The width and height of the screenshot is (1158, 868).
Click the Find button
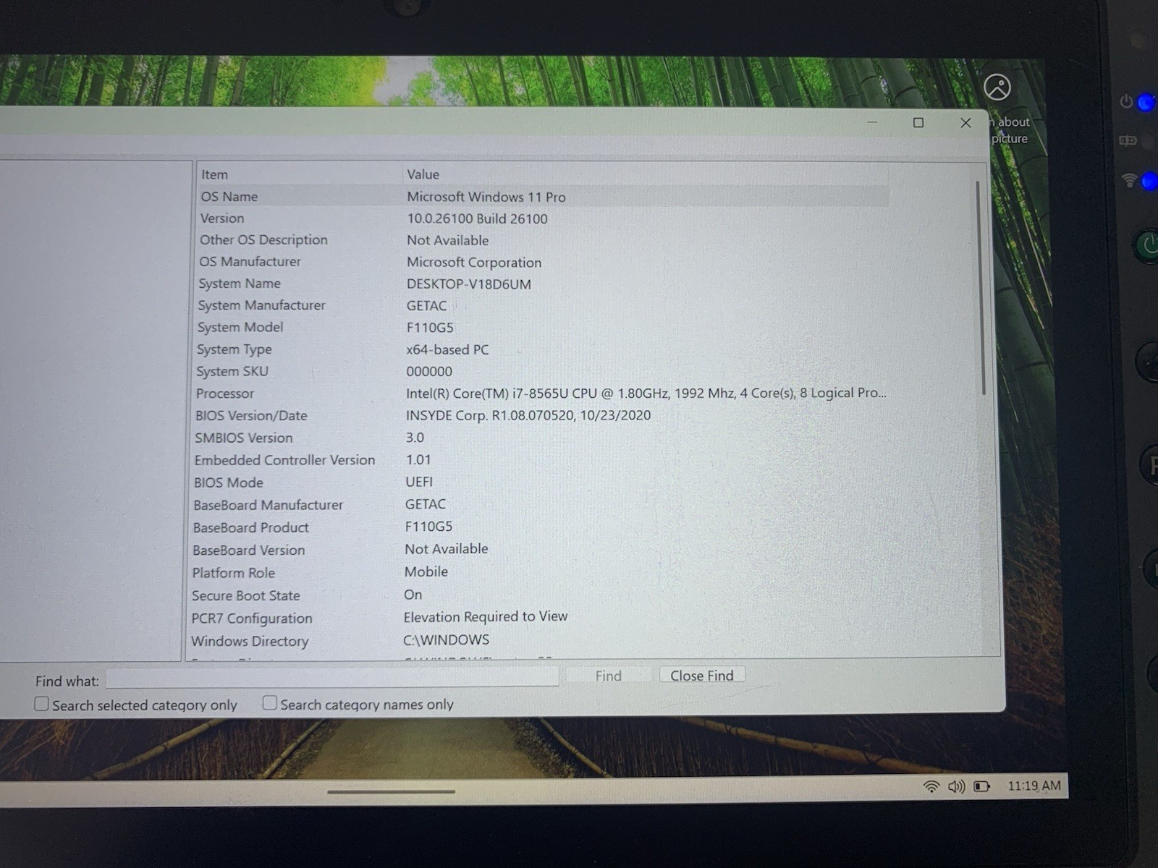(x=608, y=676)
